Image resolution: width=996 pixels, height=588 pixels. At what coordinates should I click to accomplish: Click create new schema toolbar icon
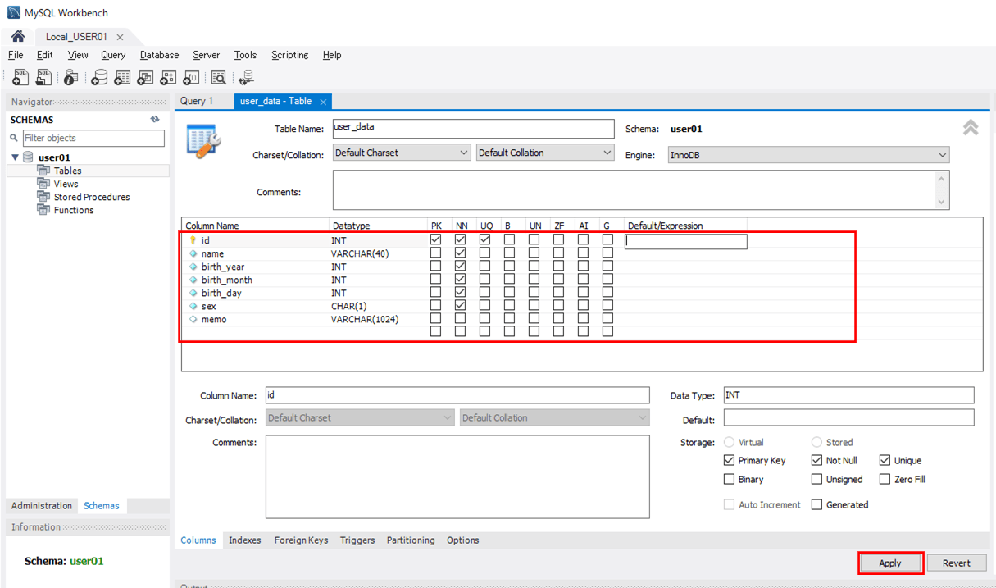pos(99,78)
